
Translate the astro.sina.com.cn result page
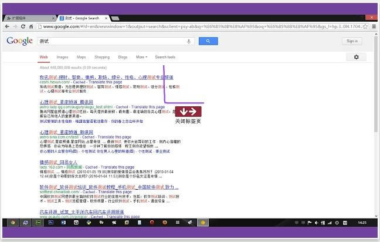click(114, 137)
